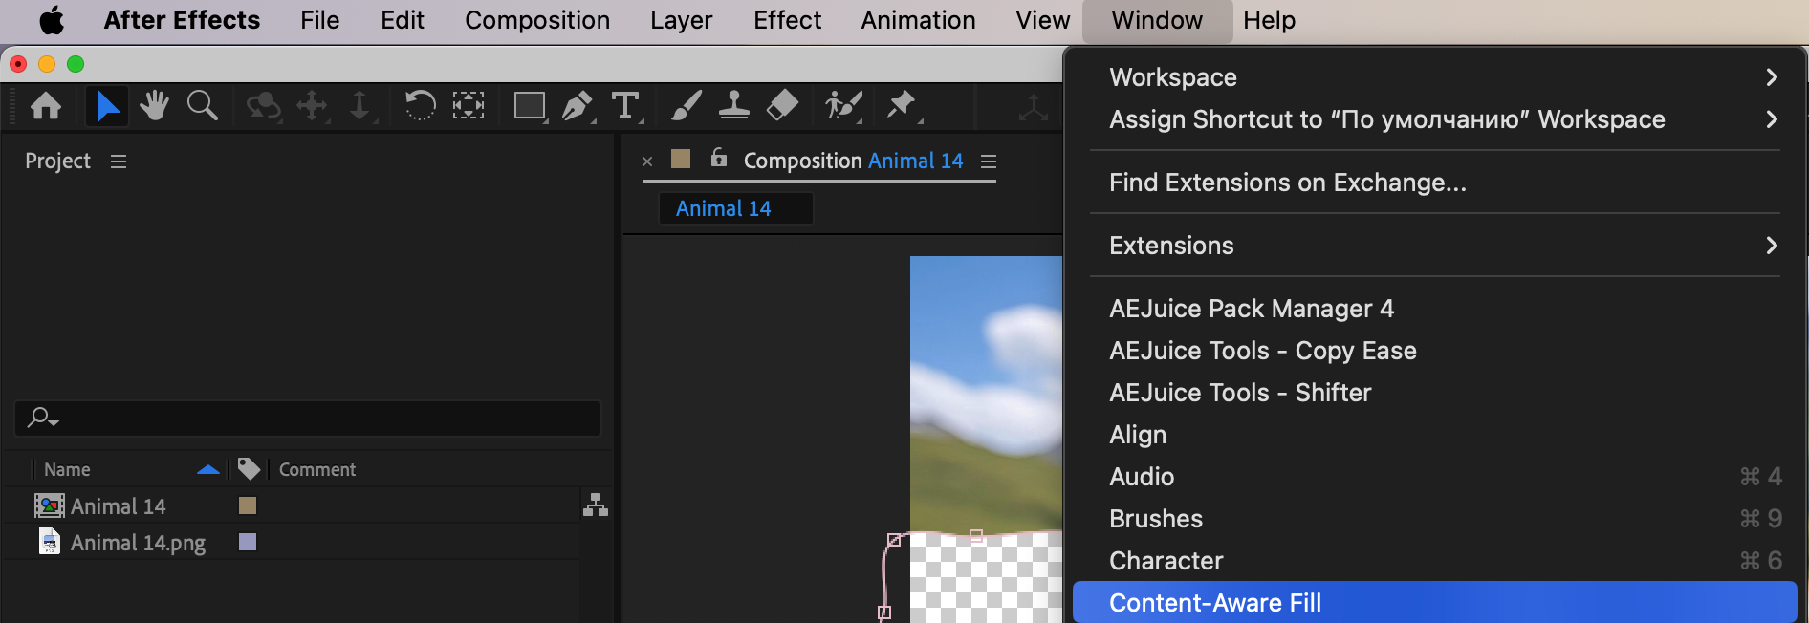1809x623 pixels.
Task: Expand the Workspace submenu
Action: tap(1434, 77)
